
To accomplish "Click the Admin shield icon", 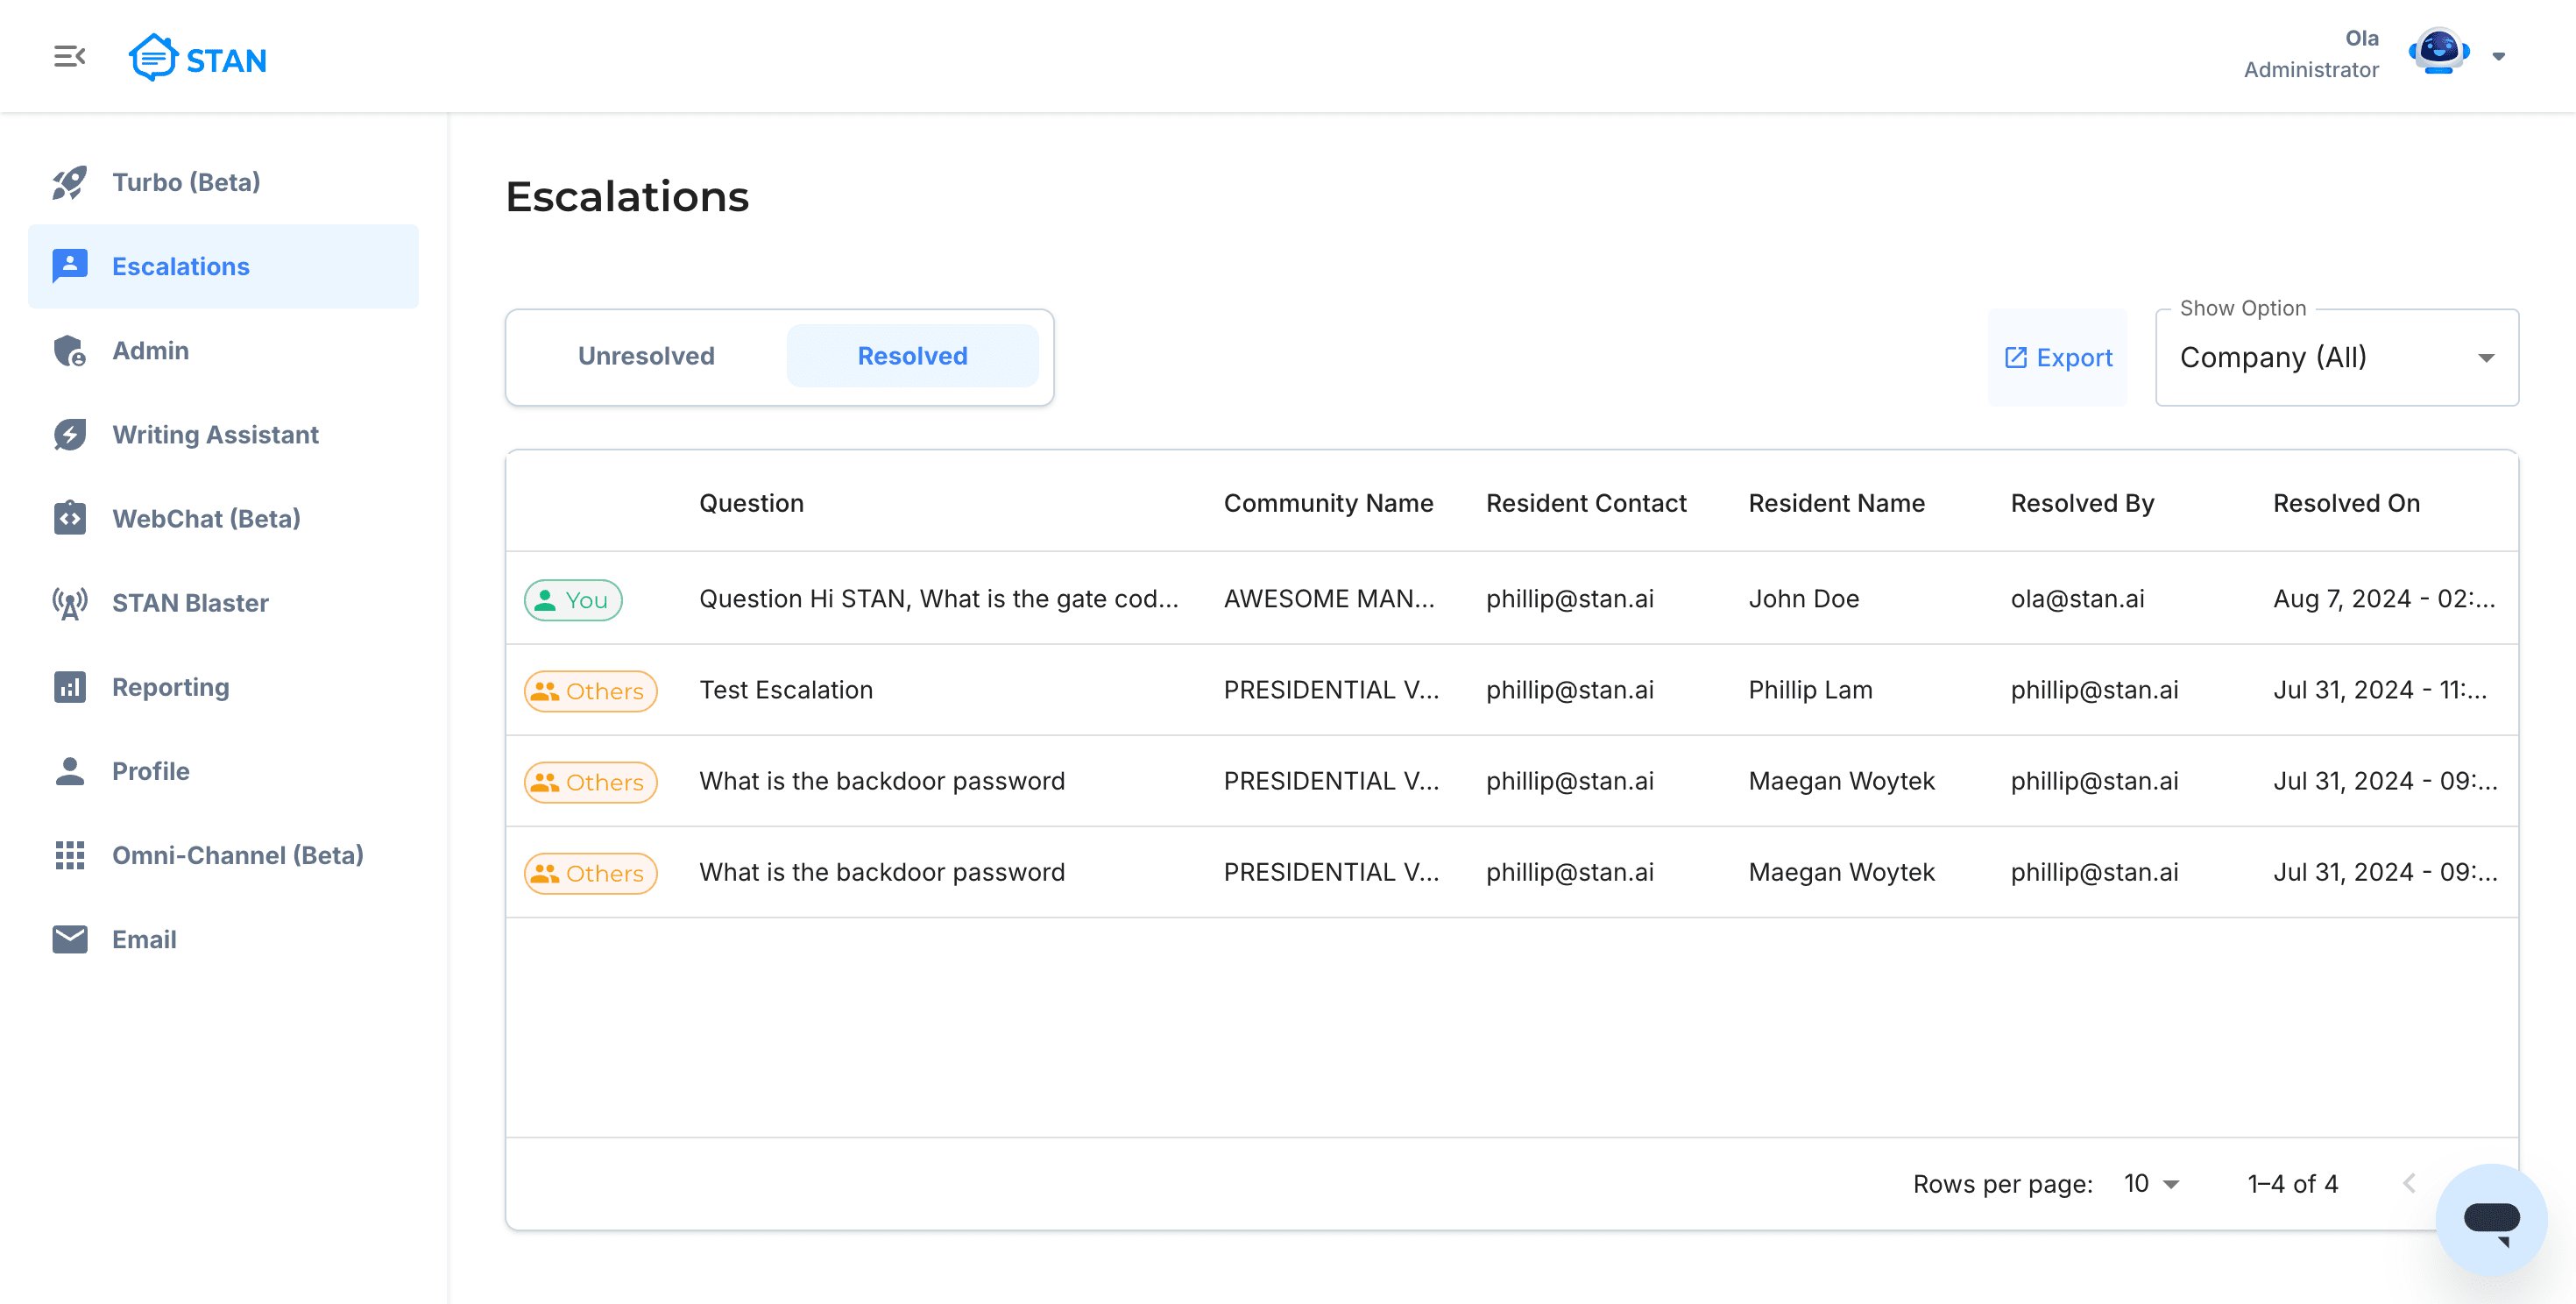I will (x=69, y=350).
